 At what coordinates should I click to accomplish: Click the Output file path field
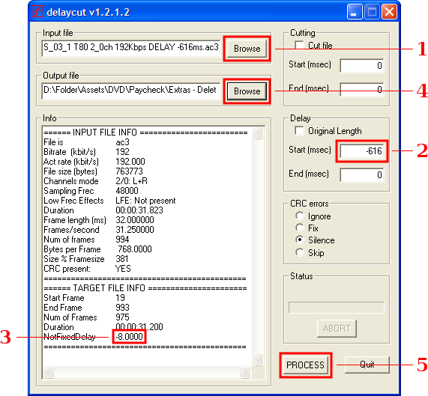point(131,91)
